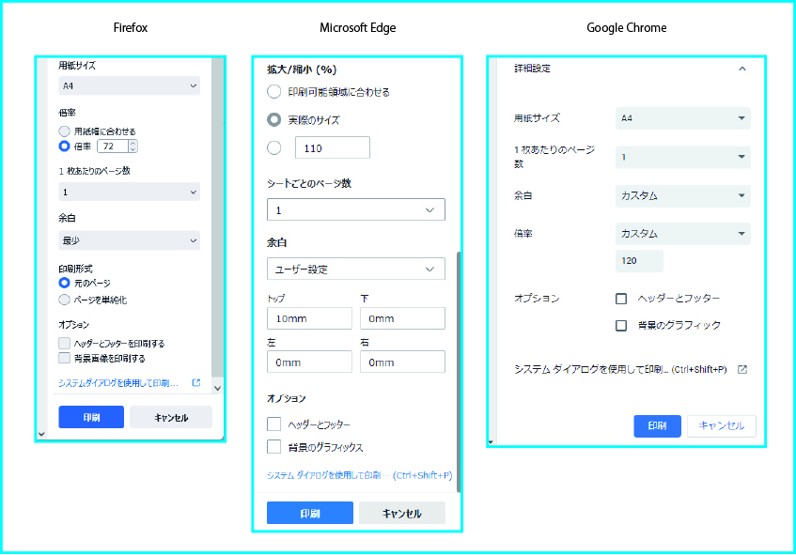Click the Google Chrome heading text
Screen dimensions: 796x555
(627, 28)
